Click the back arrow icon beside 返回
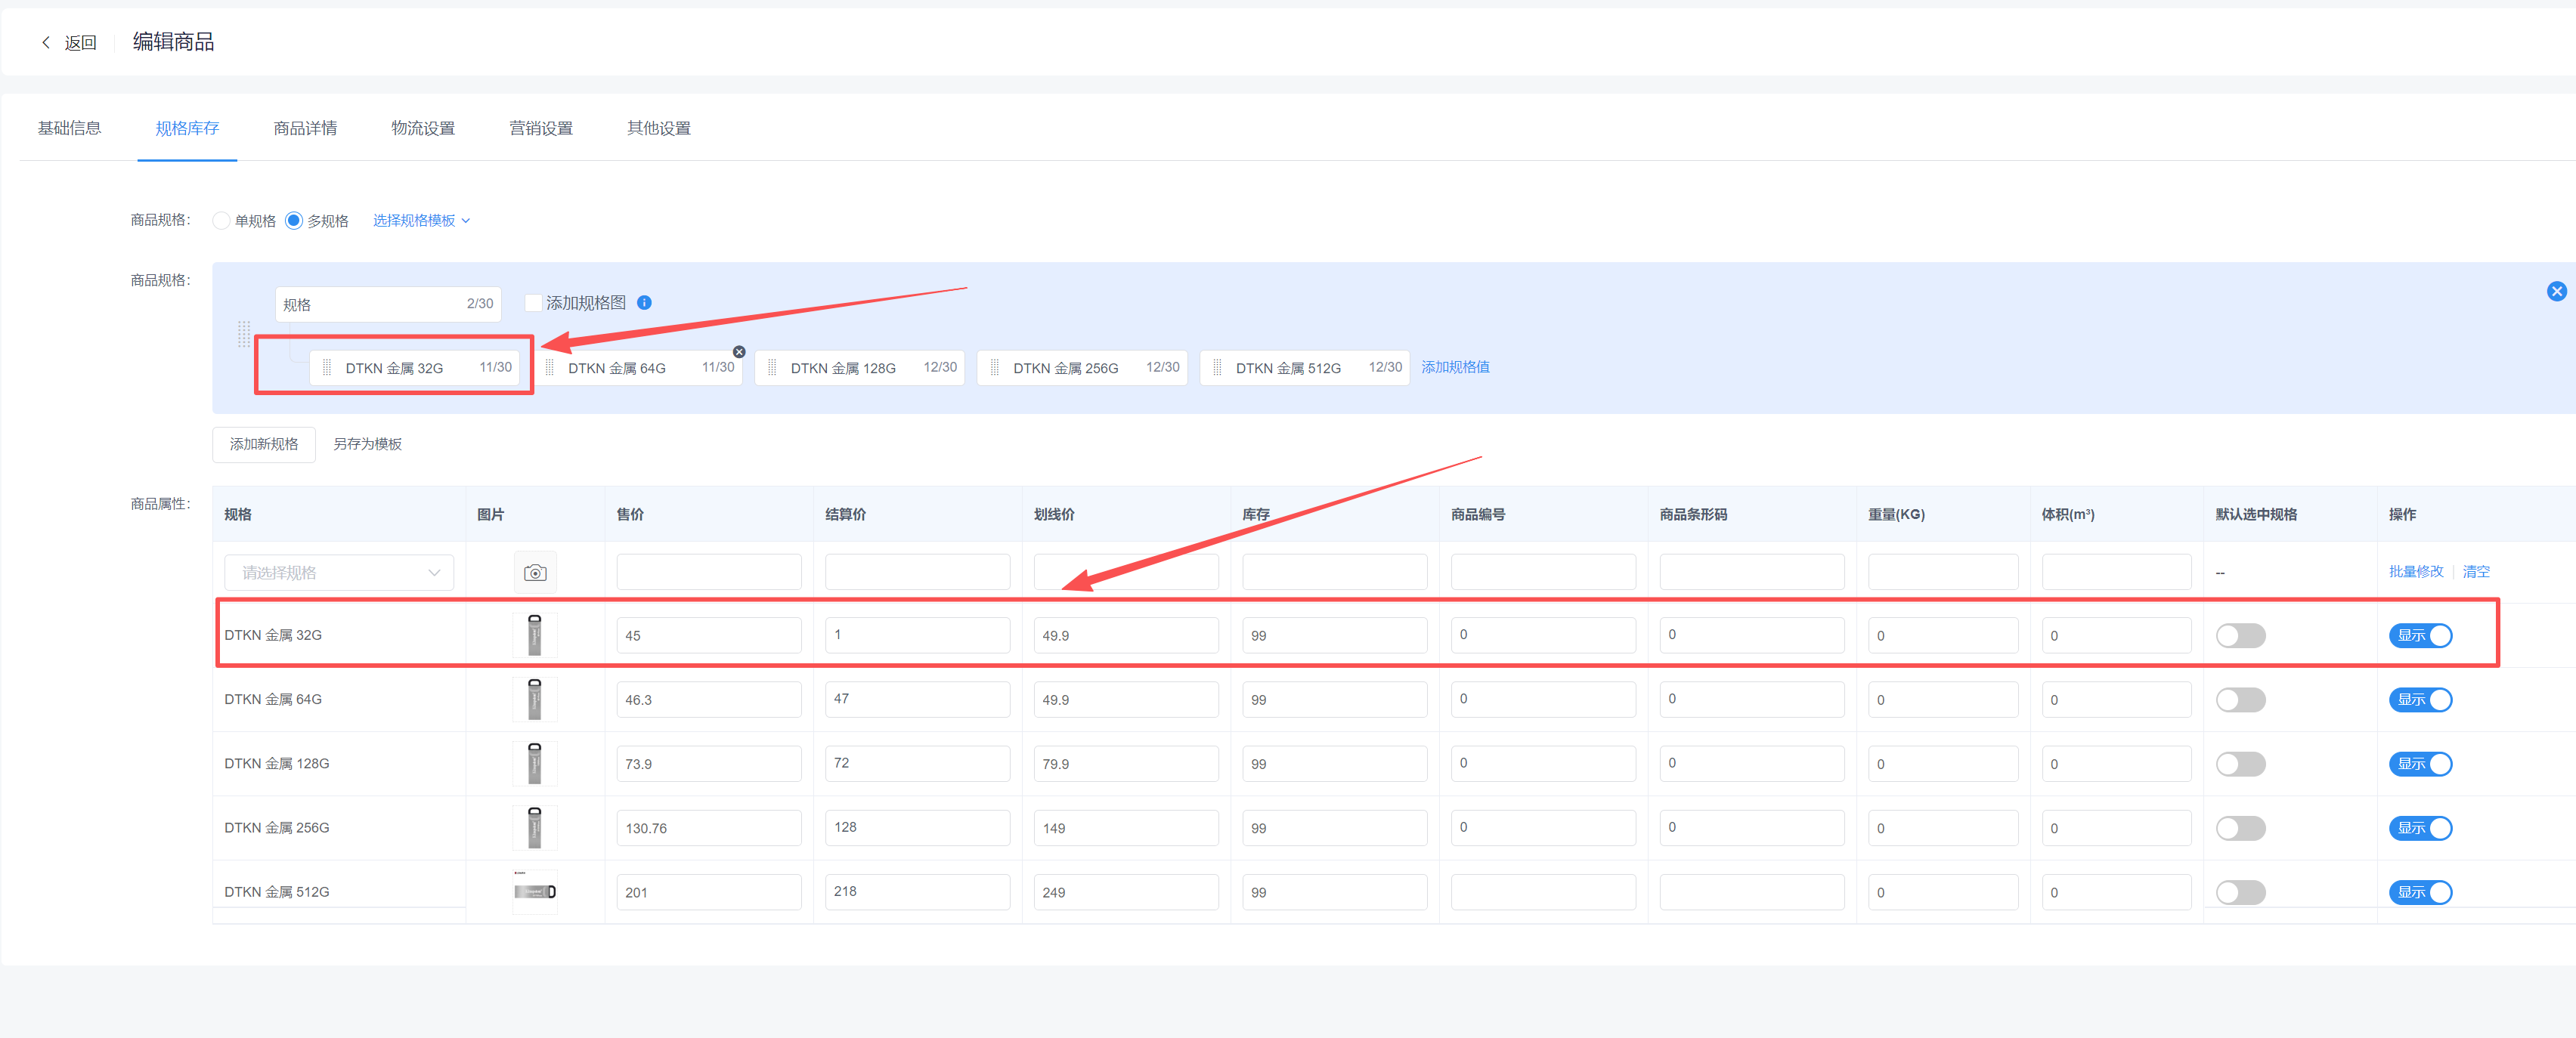This screenshot has height=1038, width=2576. click(x=46, y=42)
